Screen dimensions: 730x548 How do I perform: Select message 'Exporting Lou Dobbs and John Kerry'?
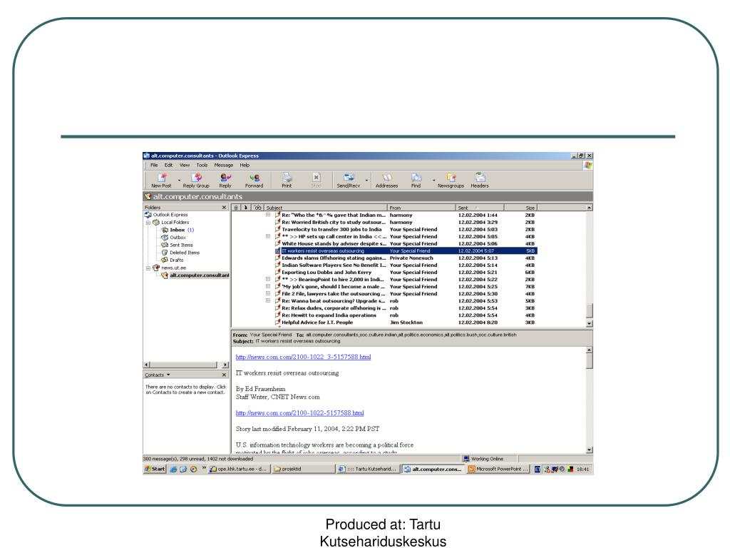(406, 272)
